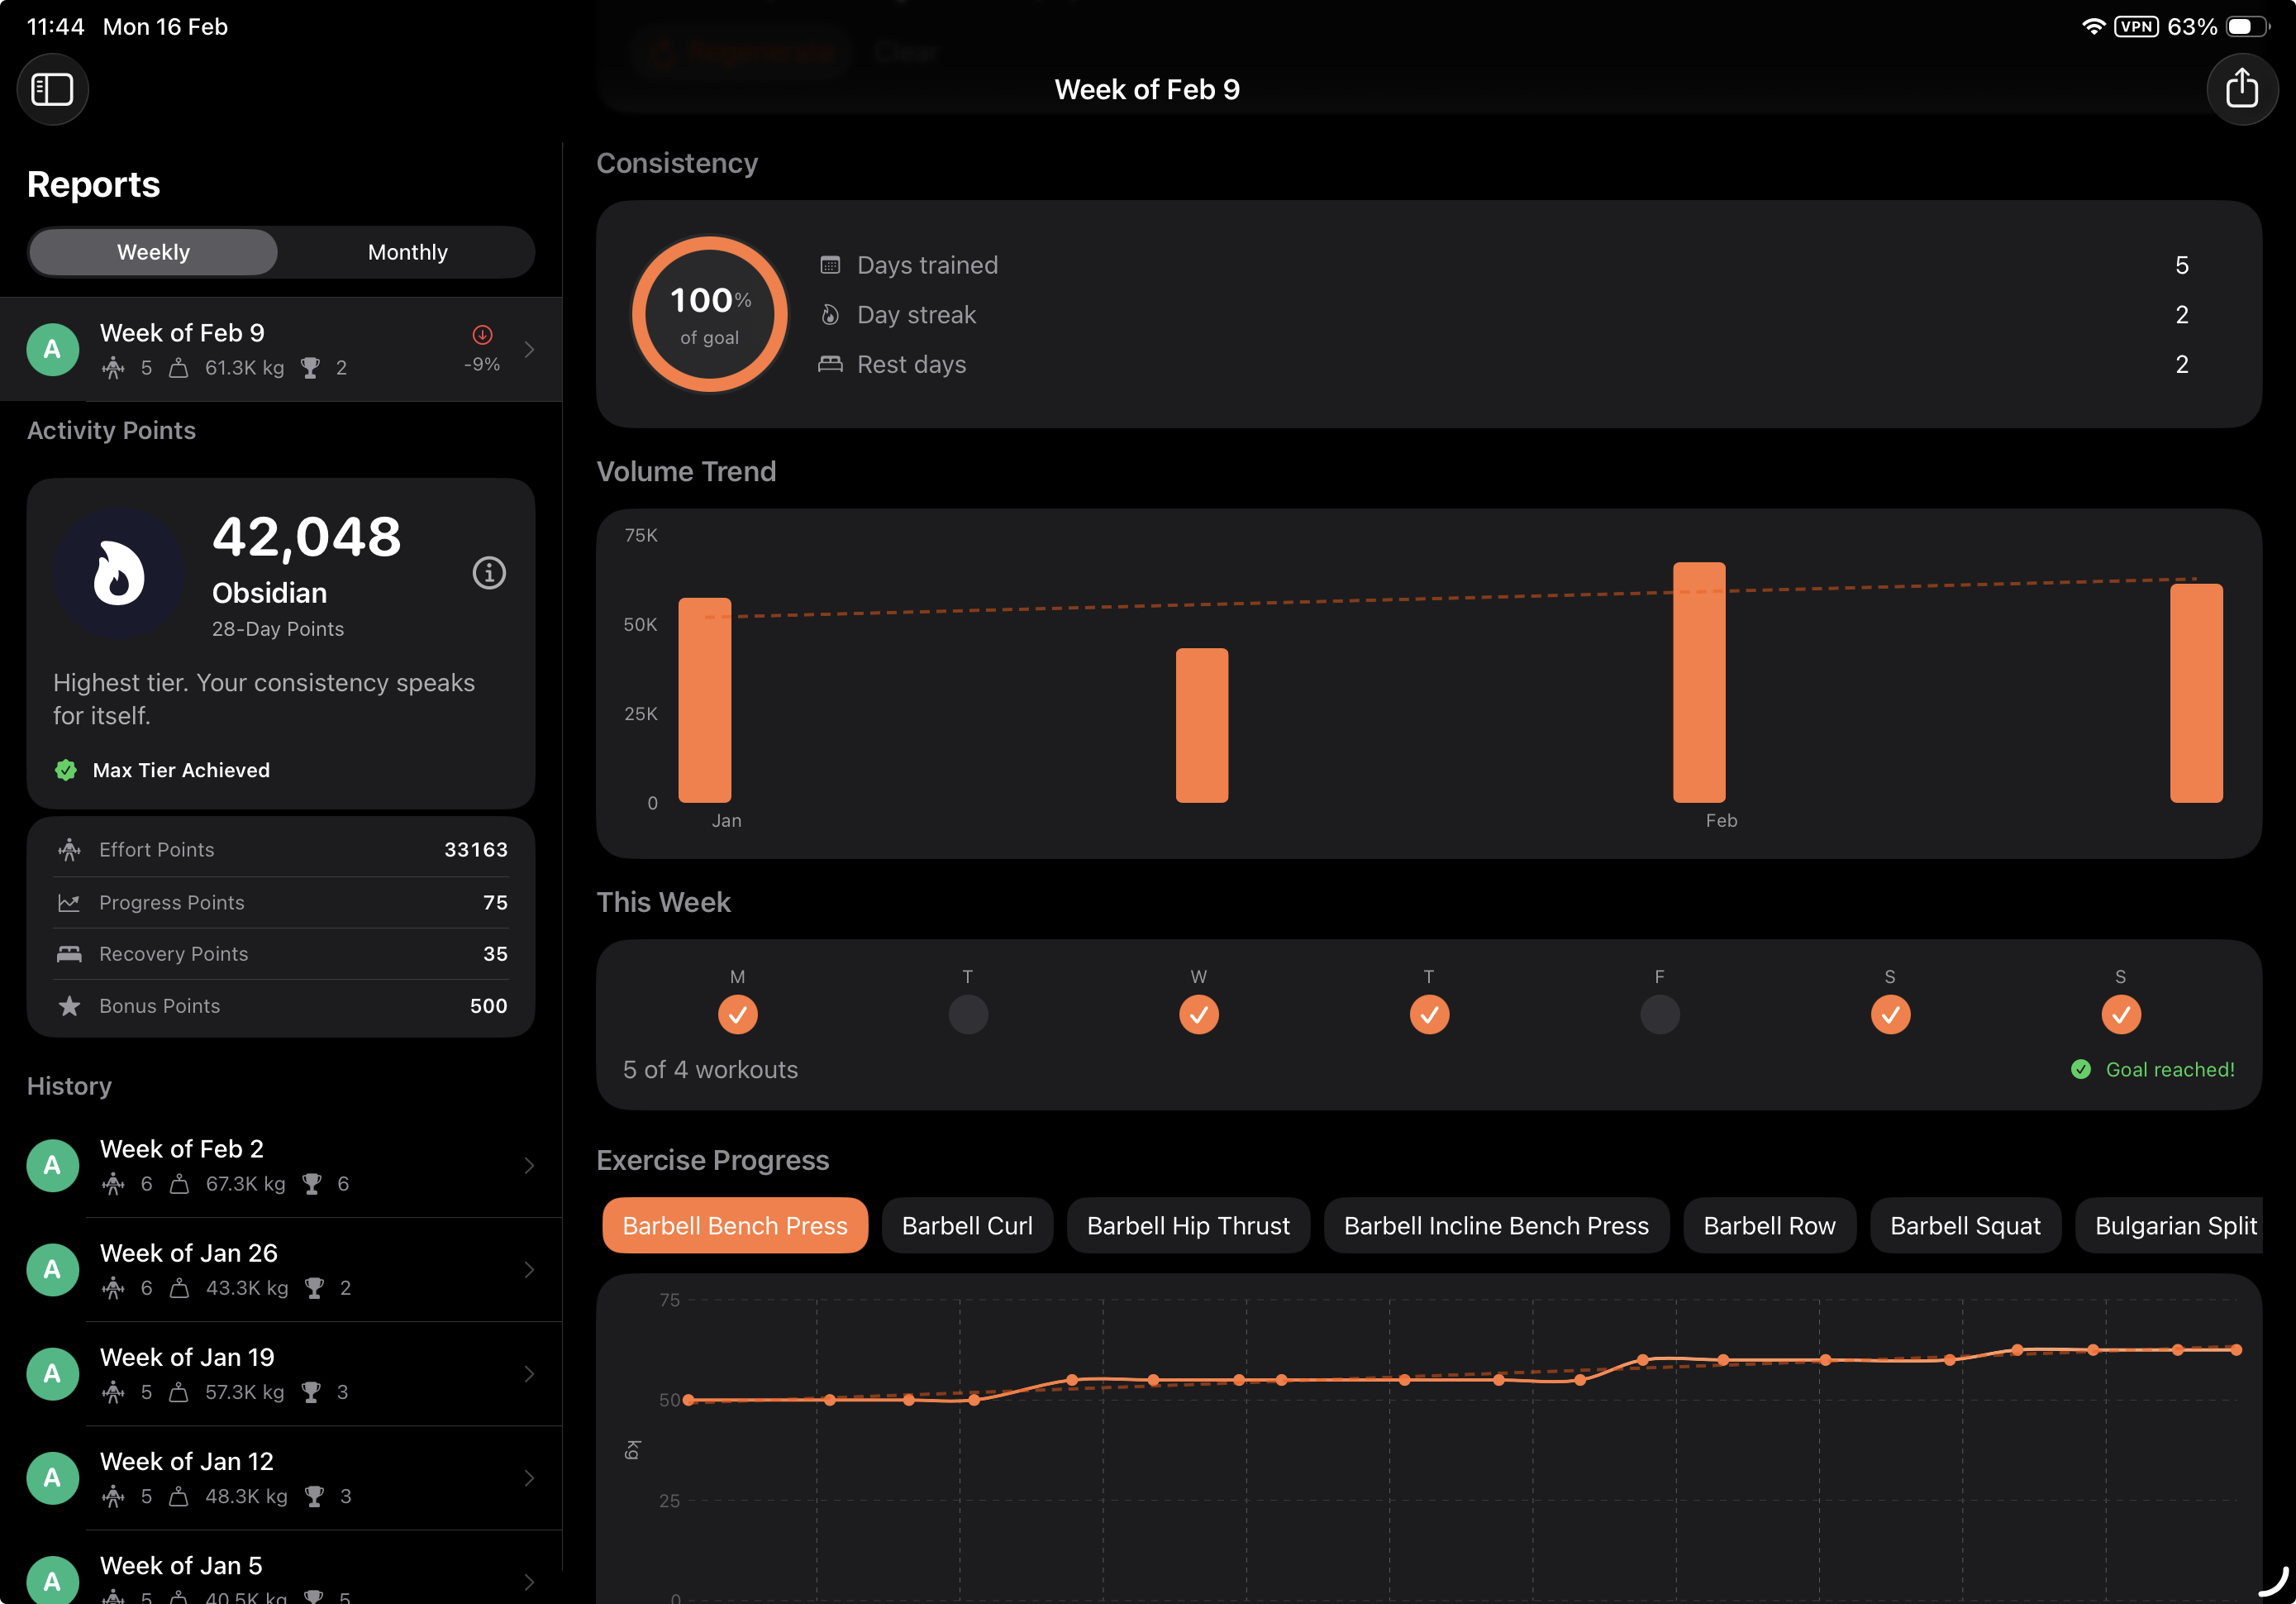The height and width of the screenshot is (1604, 2296).
Task: Click the info icon beside Obsidian tier
Action: point(489,572)
